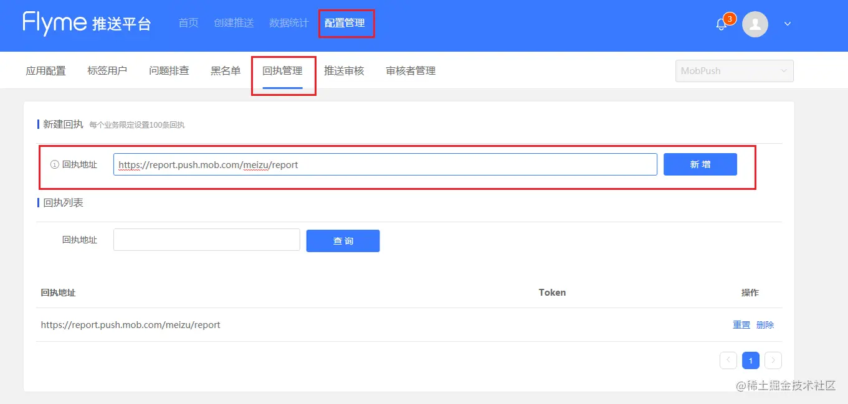Screen dimensions: 848x404
Task: Open the 标签用户 tab
Action: click(107, 70)
